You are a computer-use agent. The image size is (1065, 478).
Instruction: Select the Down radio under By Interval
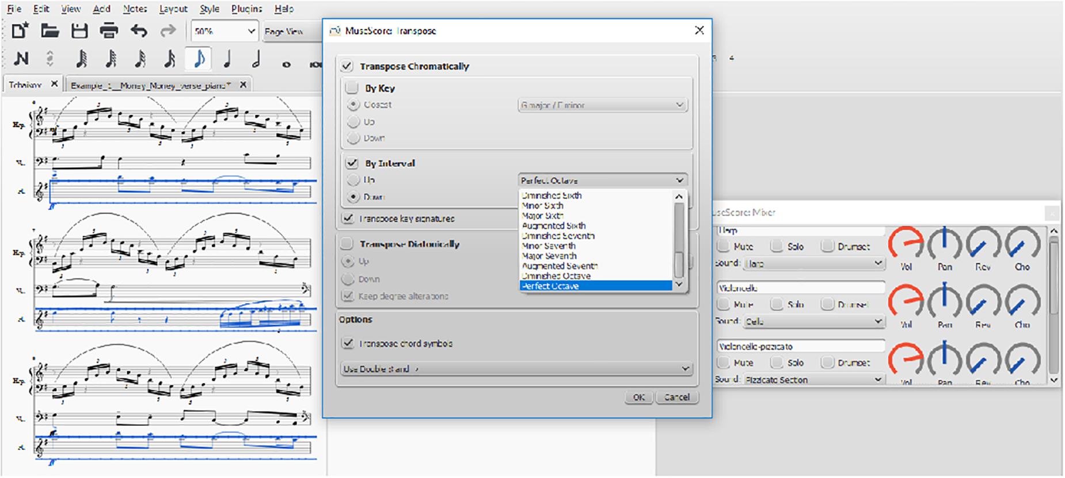click(353, 197)
